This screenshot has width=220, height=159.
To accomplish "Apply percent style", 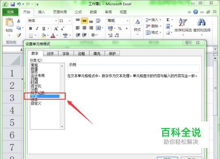I will tap(120, 28).
